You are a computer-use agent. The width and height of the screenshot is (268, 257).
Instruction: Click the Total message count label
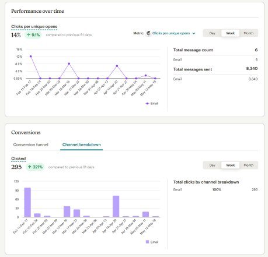coord(193,50)
